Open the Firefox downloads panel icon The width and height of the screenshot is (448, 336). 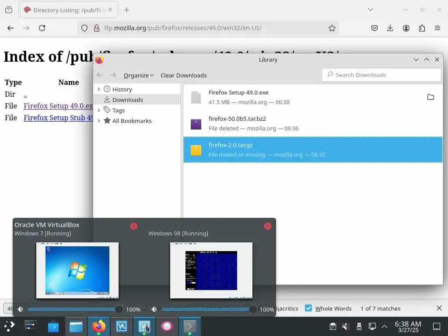tap(390, 28)
